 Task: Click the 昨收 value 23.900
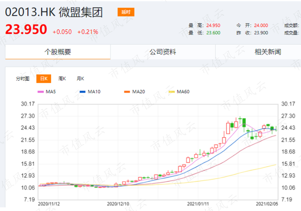pos(261,33)
